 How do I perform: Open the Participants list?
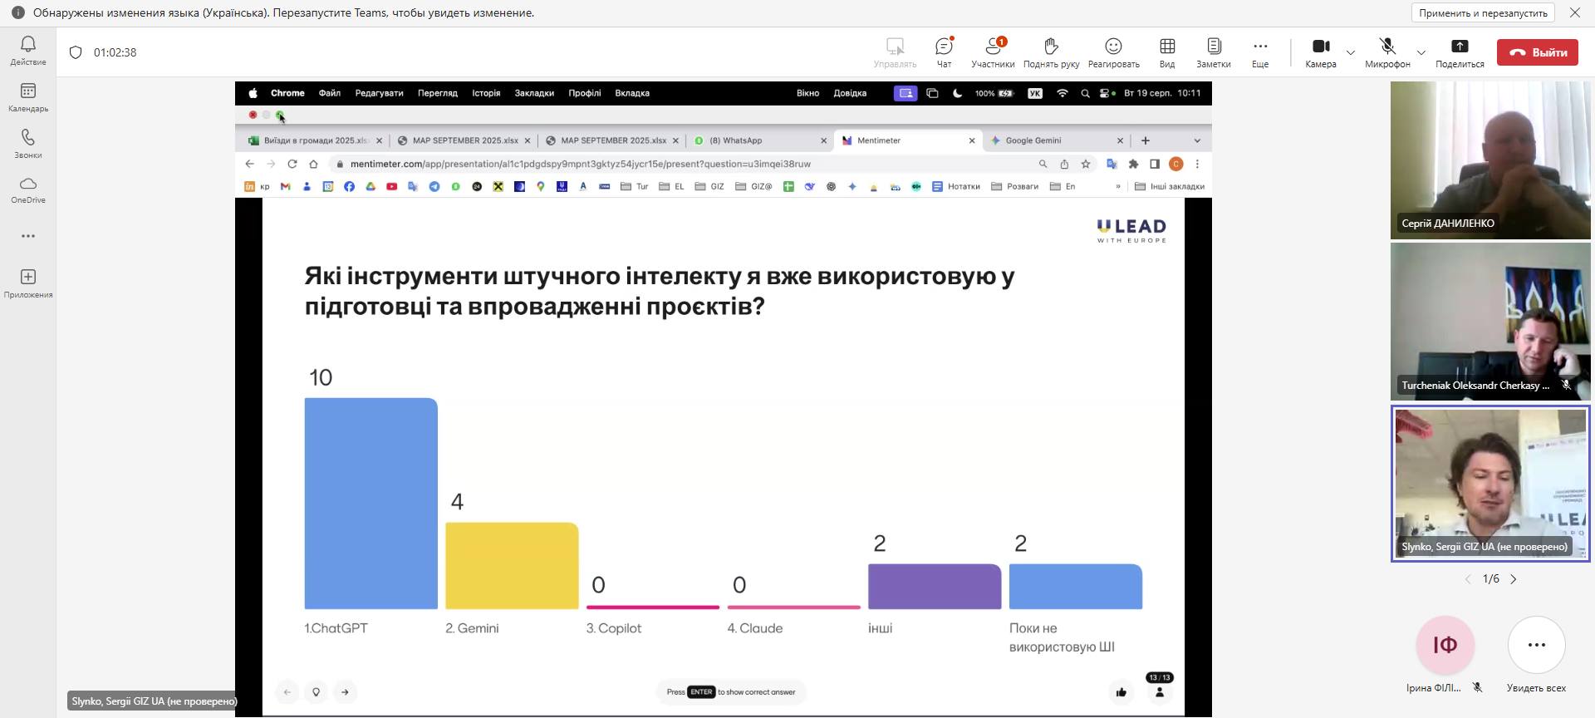pyautogui.click(x=993, y=52)
